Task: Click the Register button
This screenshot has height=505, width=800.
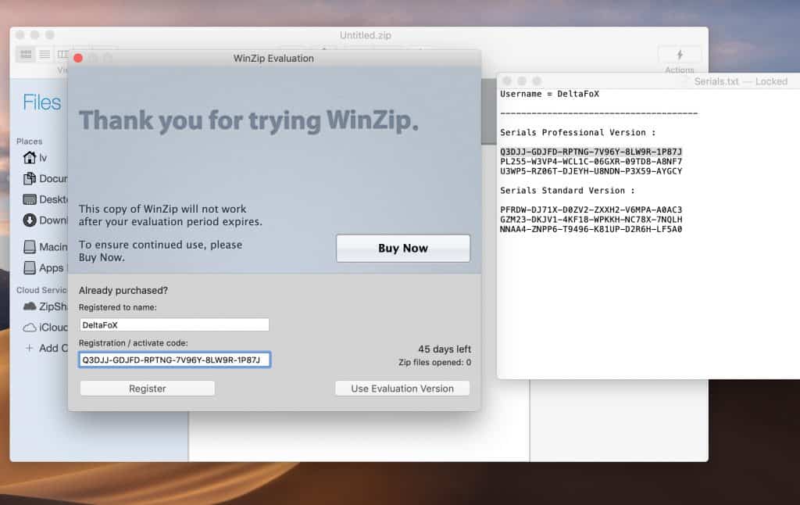Action: click(148, 389)
